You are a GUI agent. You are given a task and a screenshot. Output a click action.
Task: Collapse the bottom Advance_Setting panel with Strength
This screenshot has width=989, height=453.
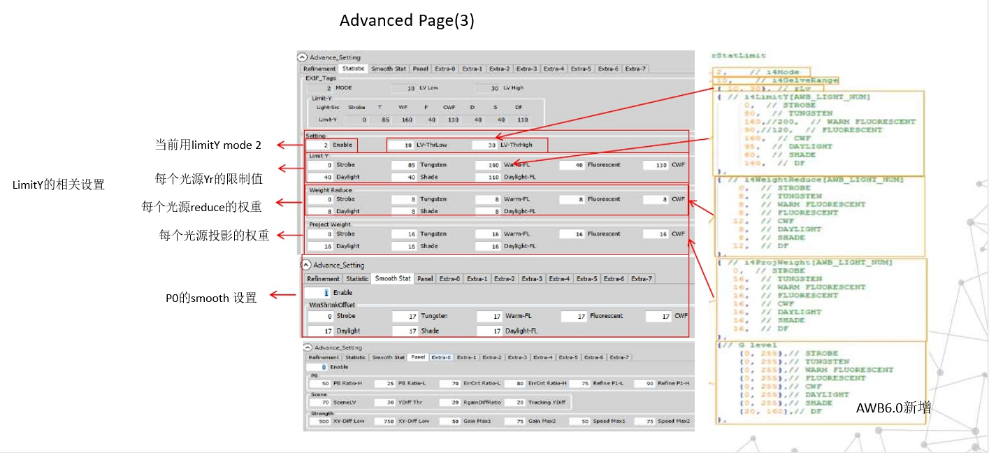[x=308, y=347]
